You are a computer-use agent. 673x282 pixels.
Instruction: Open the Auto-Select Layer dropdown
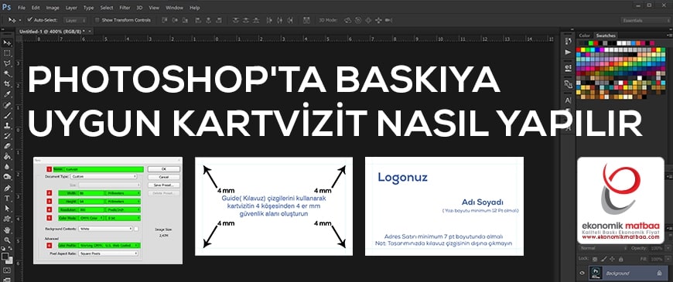coord(75,20)
